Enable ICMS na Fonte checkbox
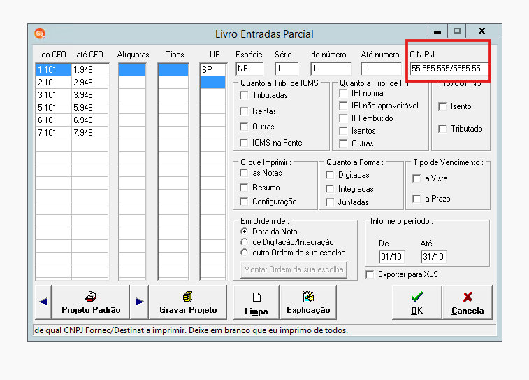The width and height of the screenshot is (529, 380). coord(244,143)
